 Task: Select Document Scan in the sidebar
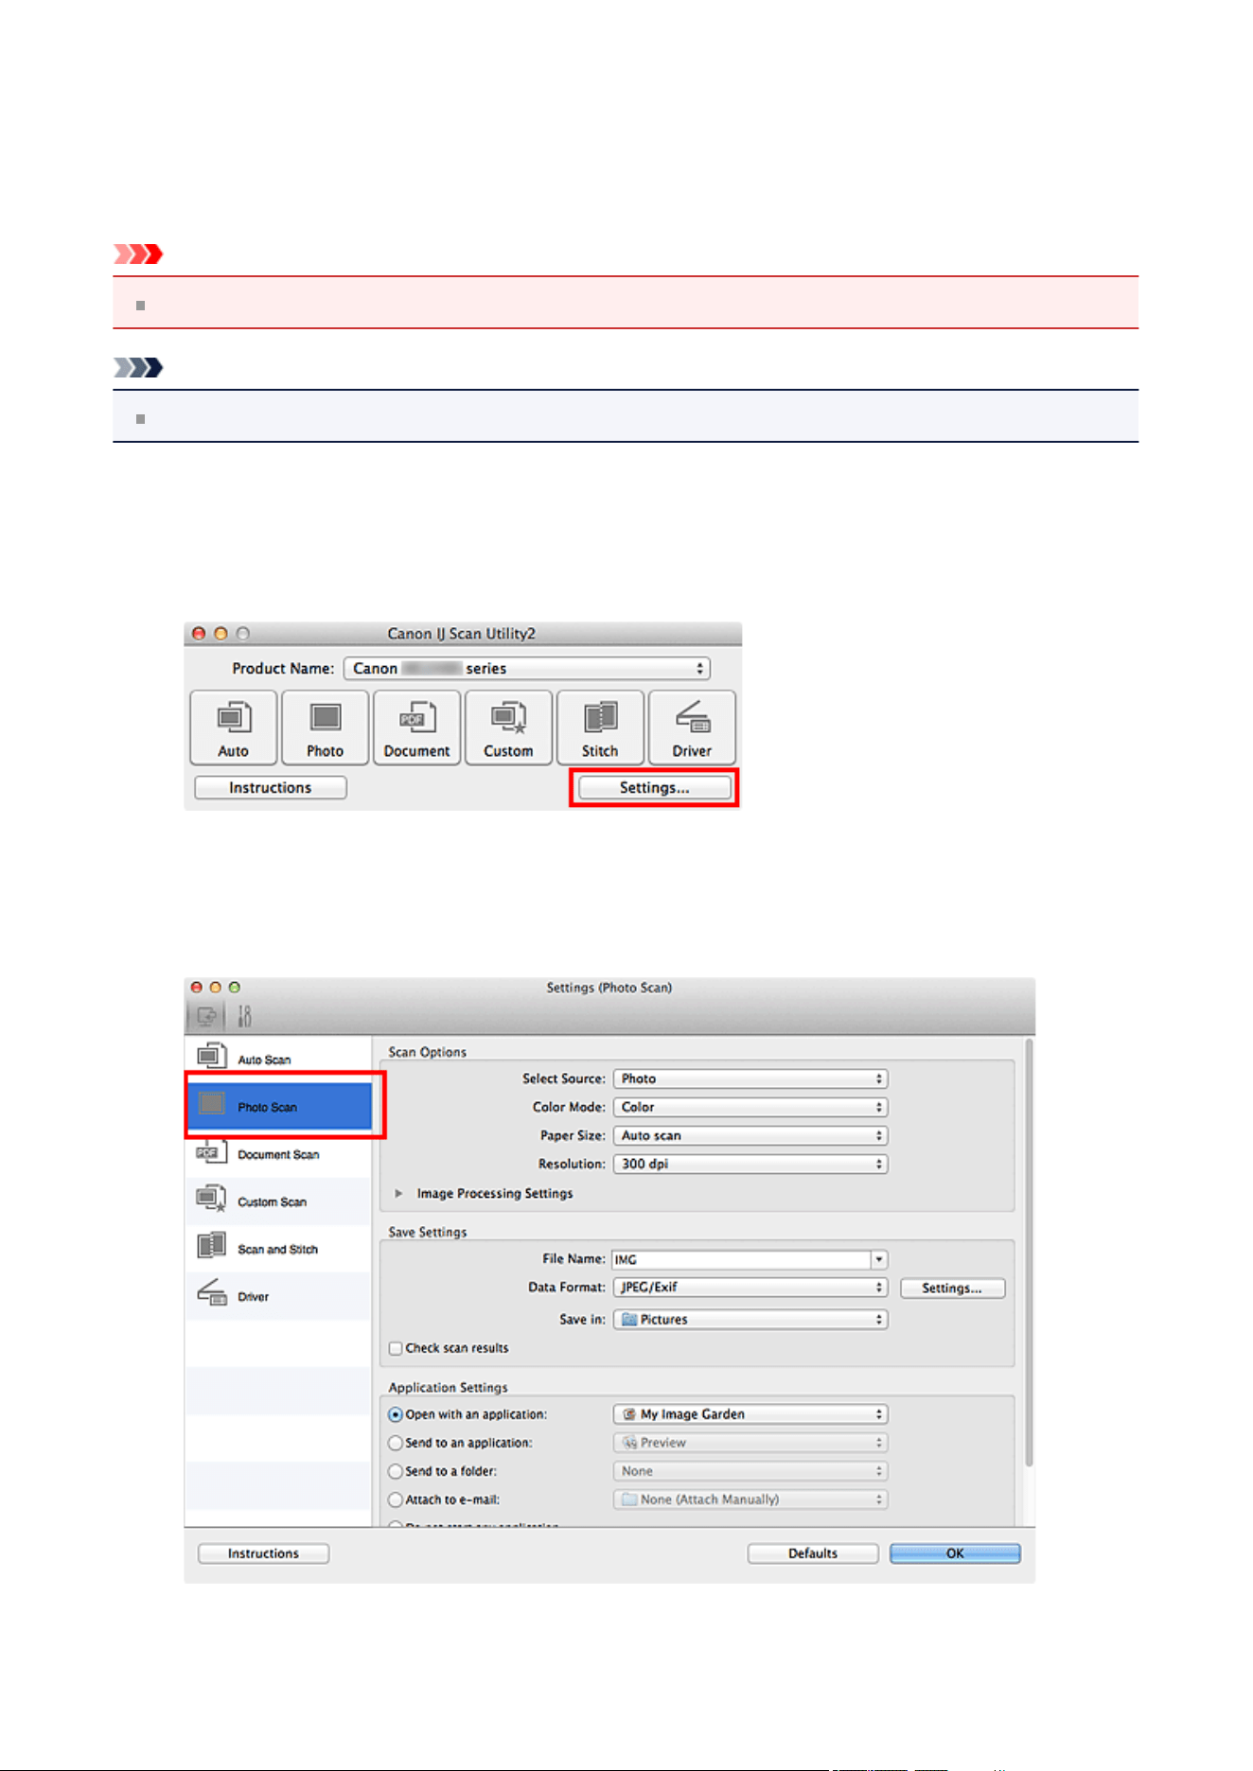[278, 1154]
